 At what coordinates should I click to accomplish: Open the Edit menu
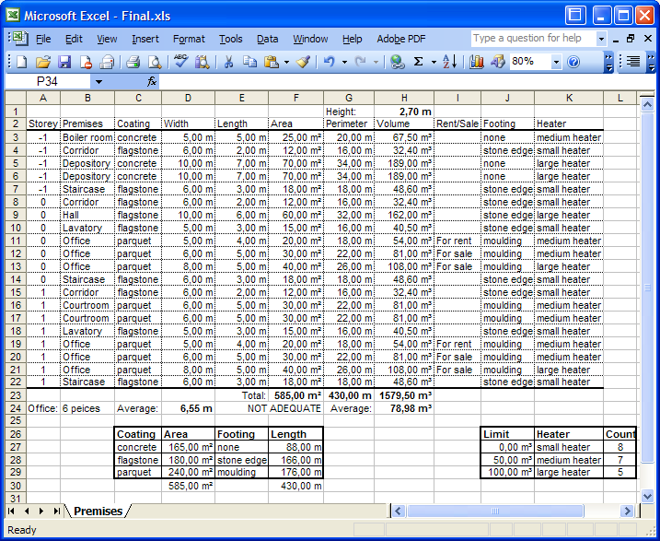(74, 40)
